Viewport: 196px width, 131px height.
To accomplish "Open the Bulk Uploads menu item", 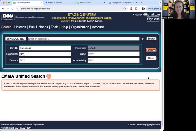I will [38, 27].
